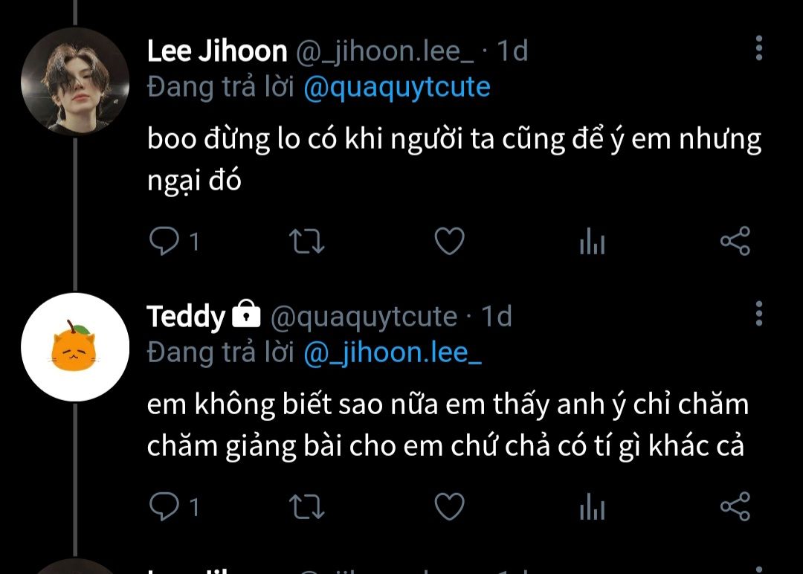The height and width of the screenshot is (574, 803).
Task: Open the @_jihoon.lee_ mention link
Action: [393, 352]
